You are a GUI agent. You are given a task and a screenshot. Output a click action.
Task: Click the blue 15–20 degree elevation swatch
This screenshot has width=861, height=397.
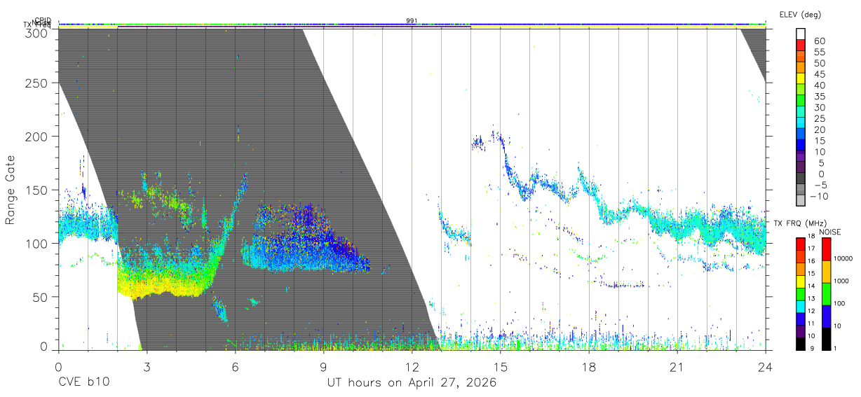pos(801,135)
